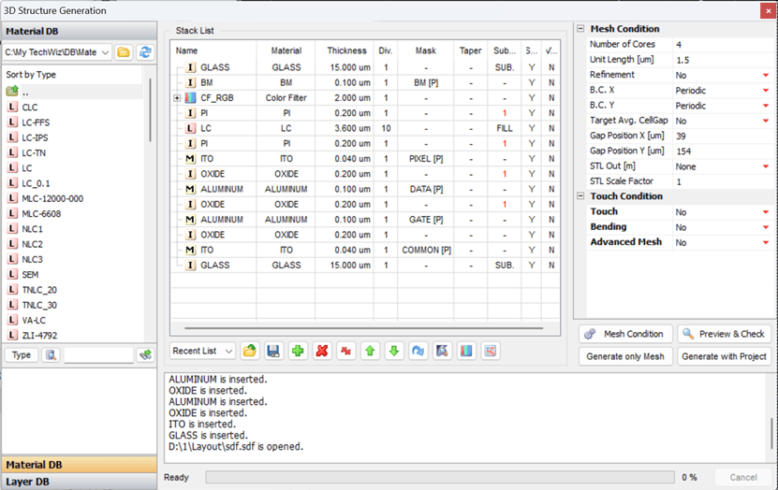Screen dimensions: 778x490
Task: Move layer down with green down arrow
Action: pos(394,351)
